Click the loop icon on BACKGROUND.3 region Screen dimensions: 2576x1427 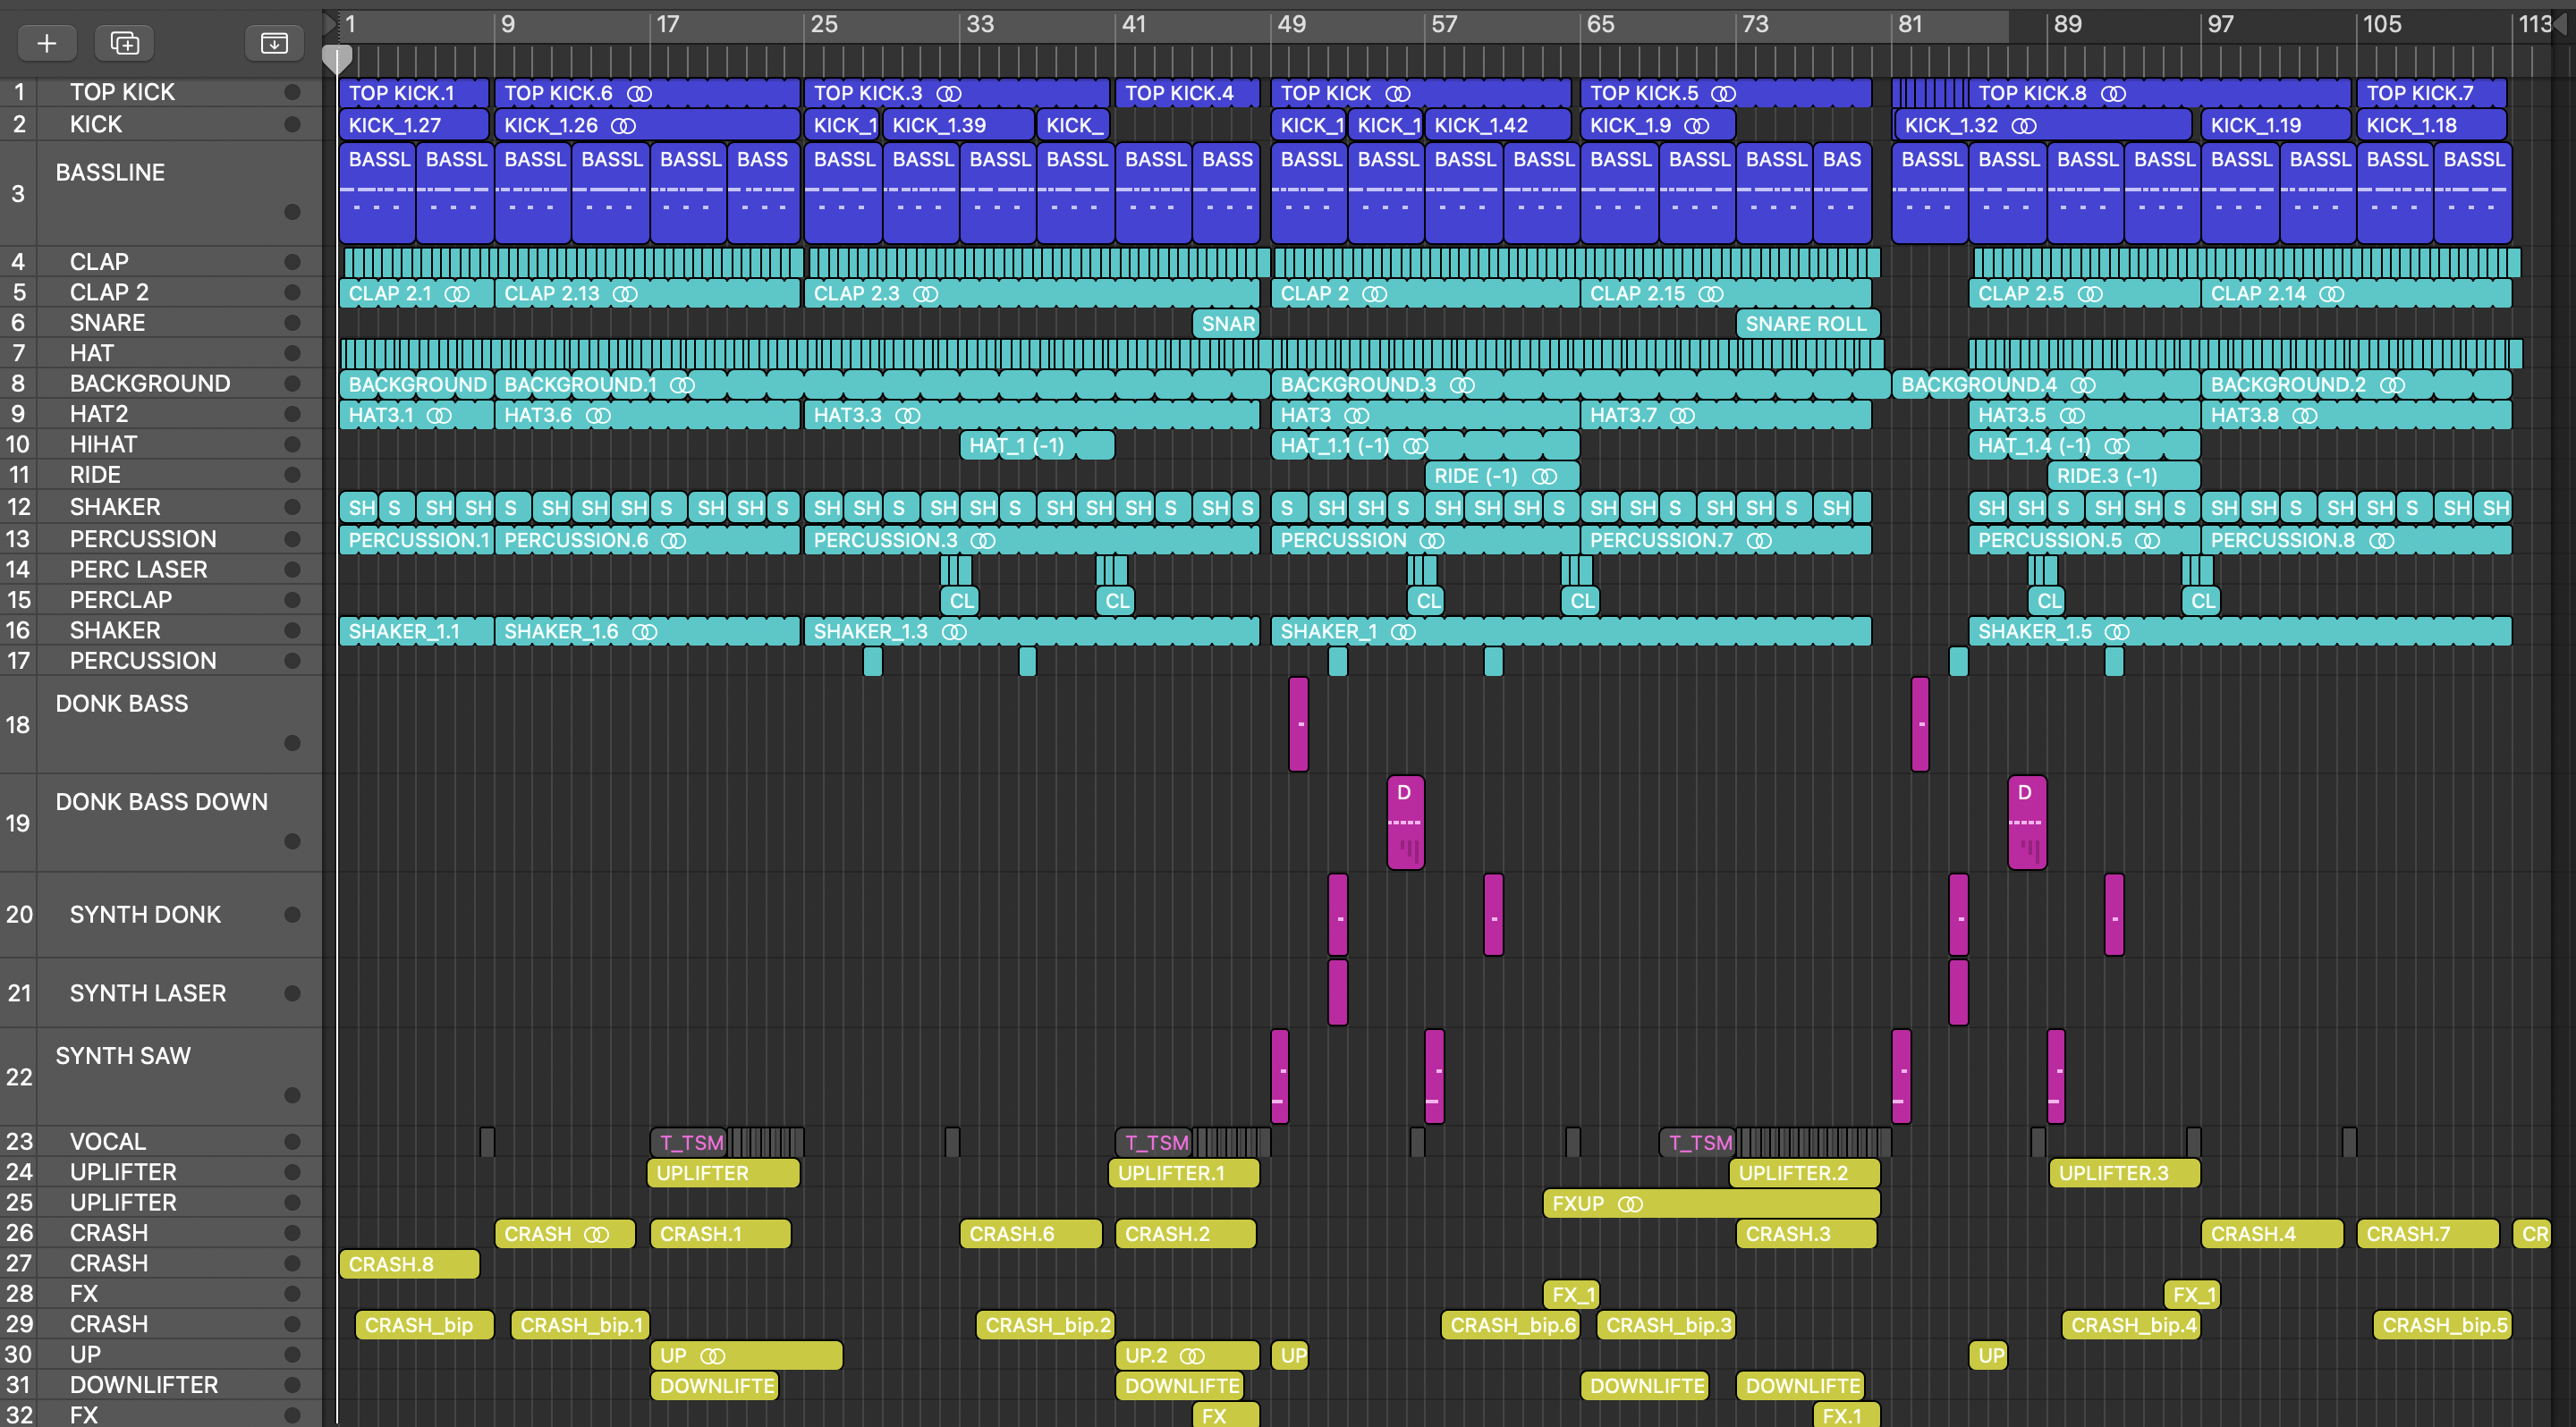[x=1462, y=384]
